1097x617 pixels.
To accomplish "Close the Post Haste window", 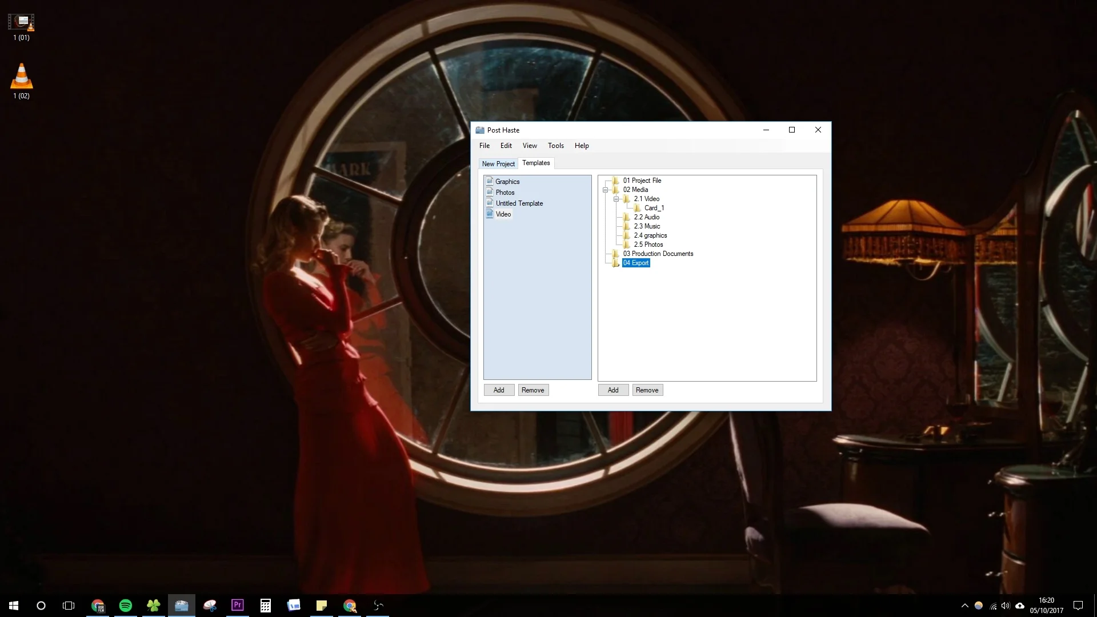I will [x=818, y=130].
